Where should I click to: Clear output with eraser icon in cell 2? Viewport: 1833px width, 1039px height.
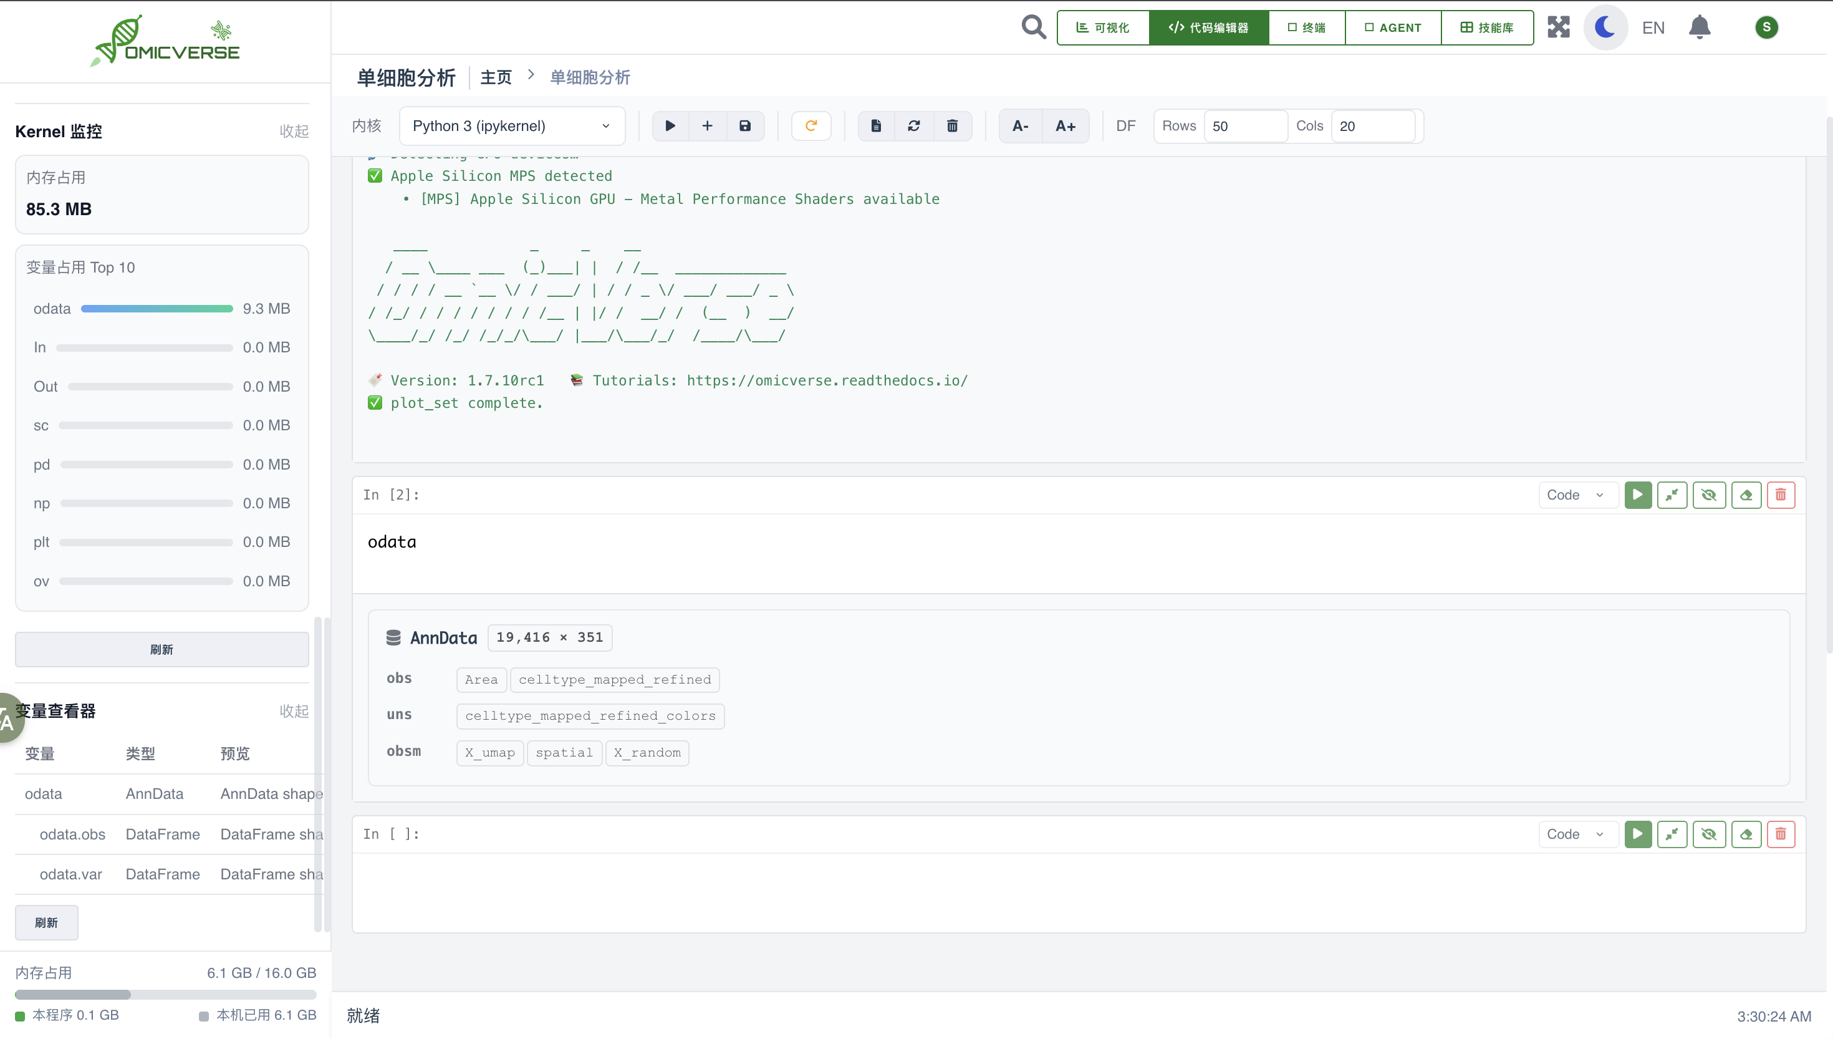[x=1745, y=495]
